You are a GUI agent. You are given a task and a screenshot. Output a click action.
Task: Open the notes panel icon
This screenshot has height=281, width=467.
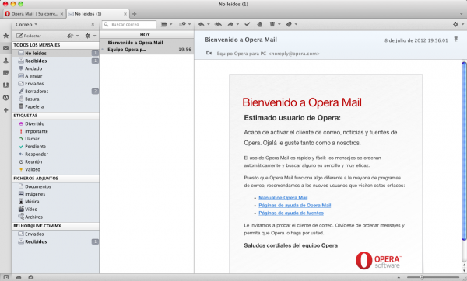[5, 73]
